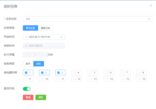Click the check-circle icon in 开始时间 field
The width and height of the screenshot is (156, 109).
[x=61, y=37]
